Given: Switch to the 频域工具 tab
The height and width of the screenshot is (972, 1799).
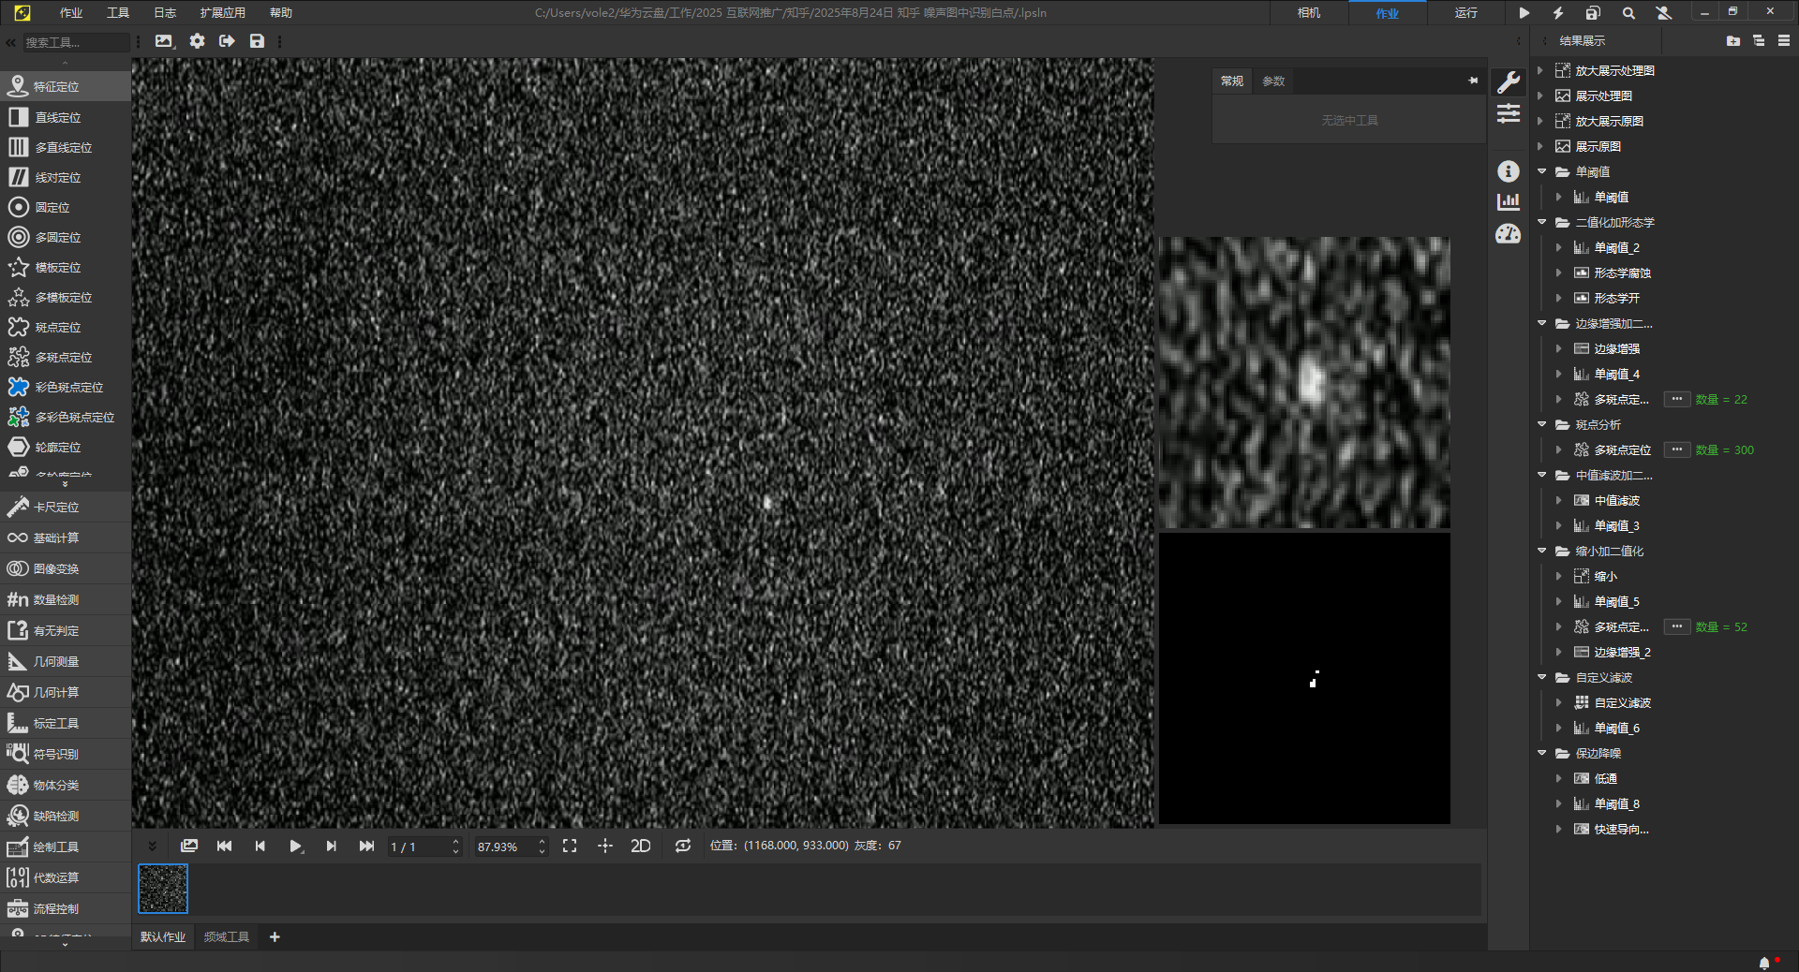Looking at the screenshot, I should click(227, 936).
